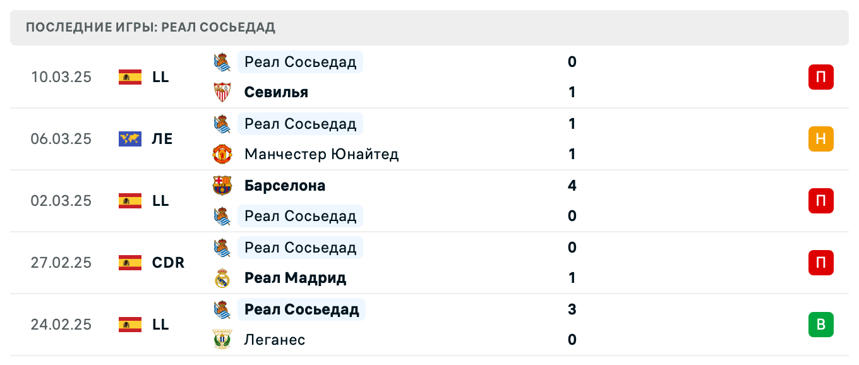Screen dimensions: 859x365
Task: Open the LL league label on 02.03.25
Action: point(162,201)
